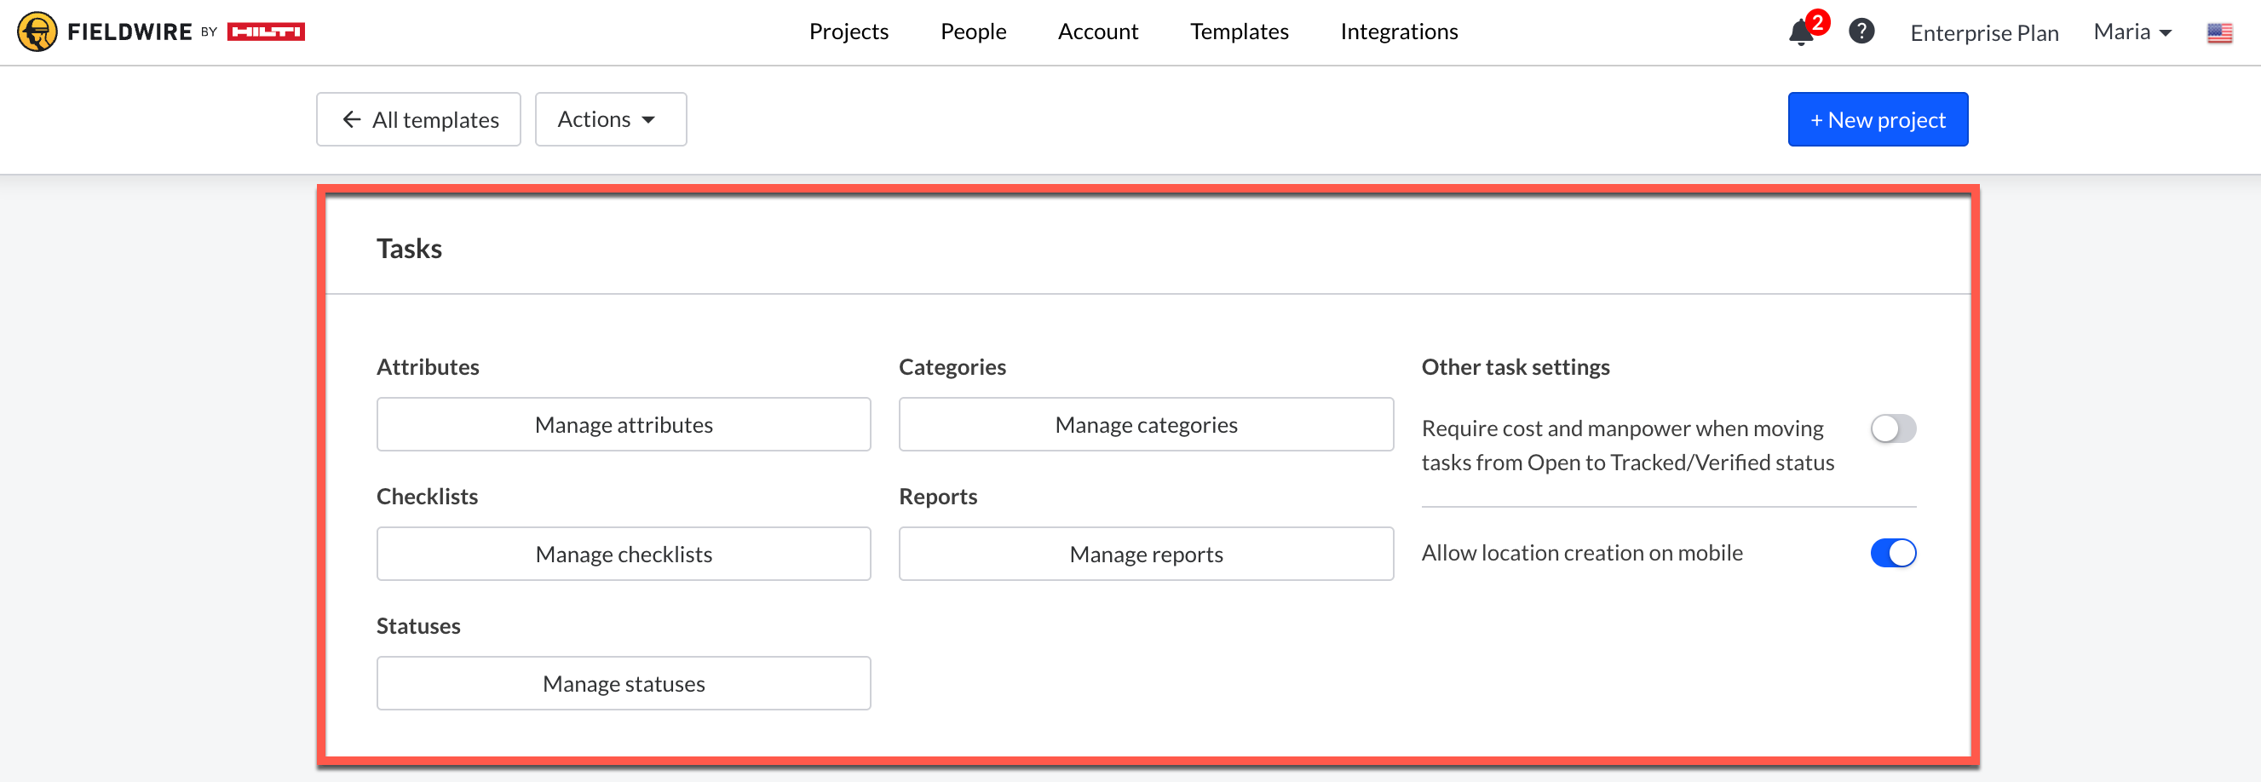
Task: Go to the Projects menu
Action: coord(848,32)
